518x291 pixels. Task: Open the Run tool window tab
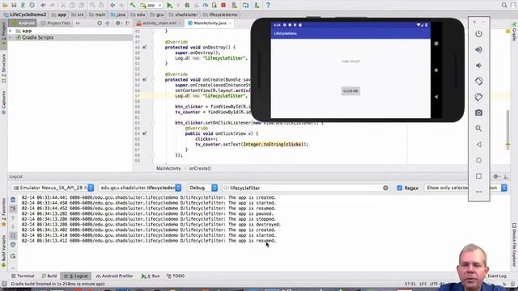click(151, 276)
